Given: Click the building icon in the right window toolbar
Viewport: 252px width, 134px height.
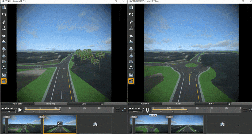Looking at the screenshot, I should pos(131,7).
